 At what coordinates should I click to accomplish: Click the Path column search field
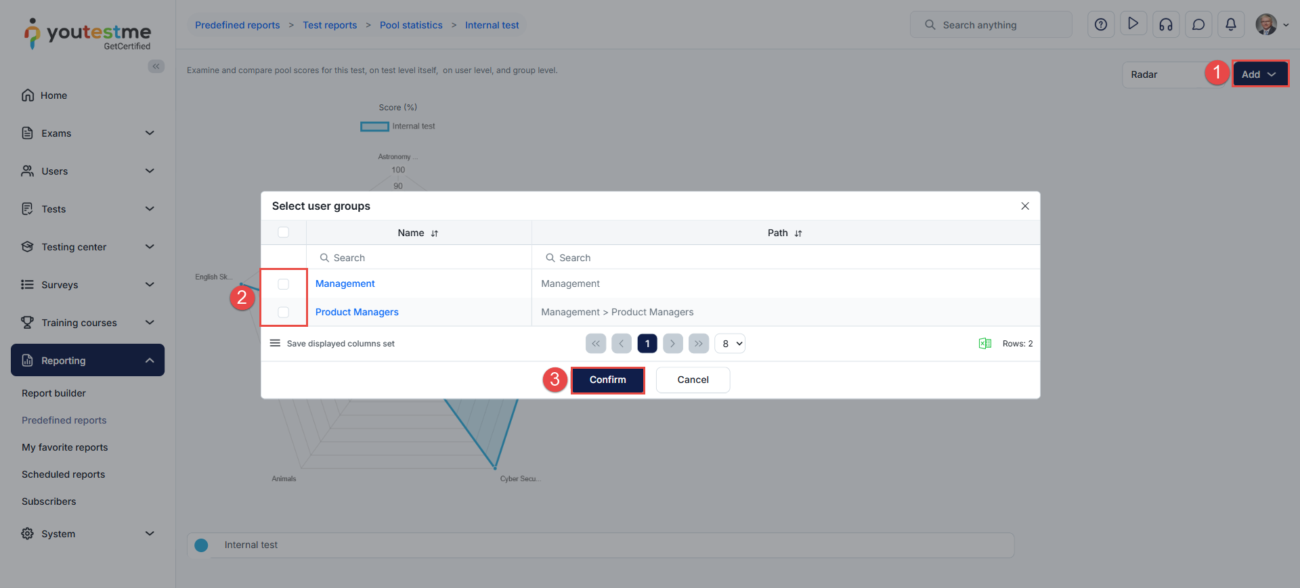coord(785,258)
